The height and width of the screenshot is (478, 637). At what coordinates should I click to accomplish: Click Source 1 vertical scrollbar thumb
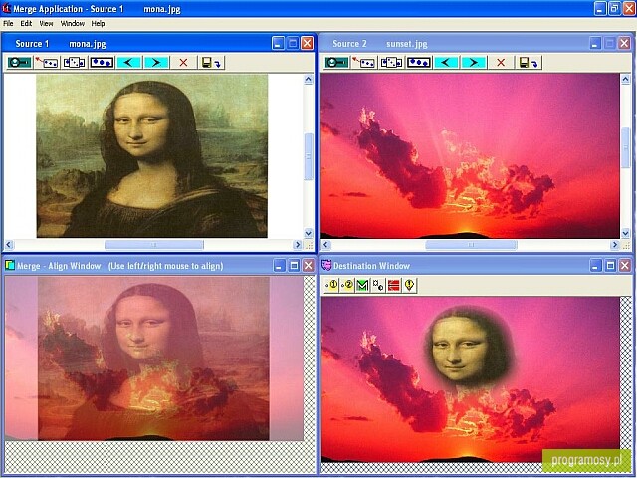309,156
